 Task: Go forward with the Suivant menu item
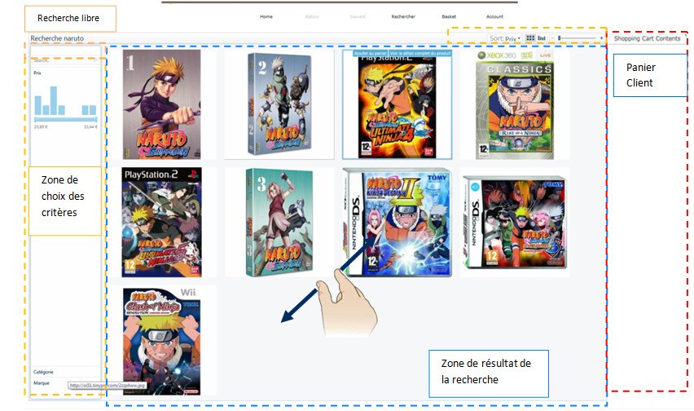[358, 17]
